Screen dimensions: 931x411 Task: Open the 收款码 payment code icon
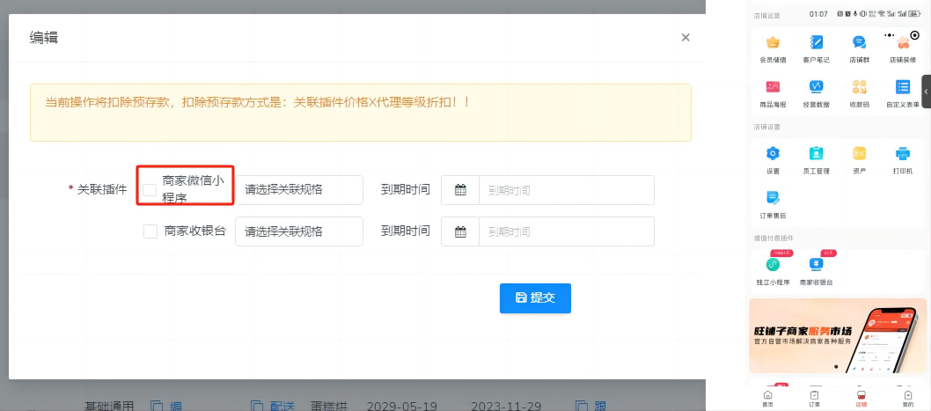pyautogui.click(x=859, y=87)
